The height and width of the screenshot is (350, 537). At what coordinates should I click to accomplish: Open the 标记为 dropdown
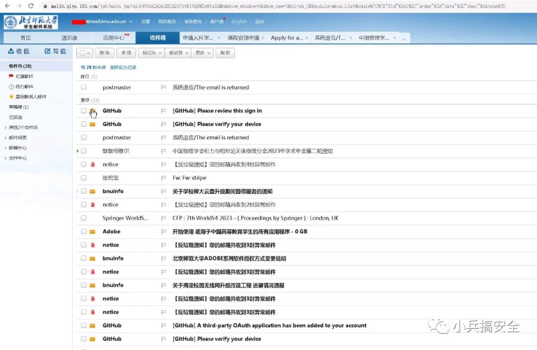point(152,53)
